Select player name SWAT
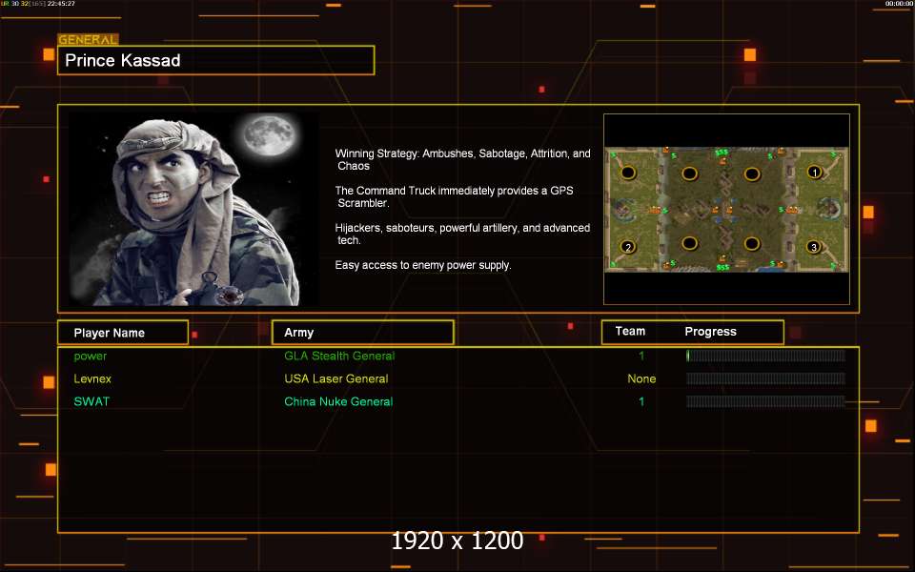Viewport: 915px width, 572px height. click(x=91, y=401)
